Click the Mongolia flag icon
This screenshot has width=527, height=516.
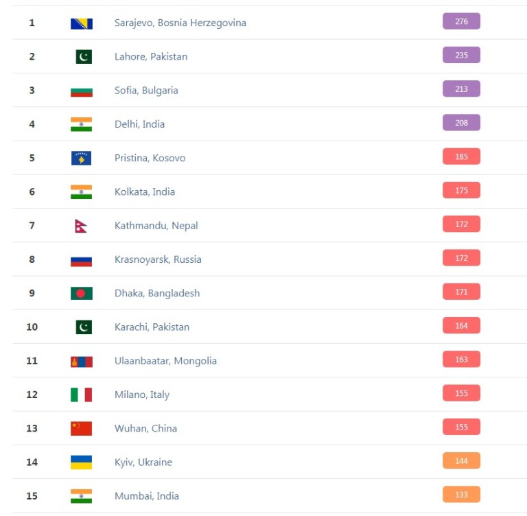[81, 361]
